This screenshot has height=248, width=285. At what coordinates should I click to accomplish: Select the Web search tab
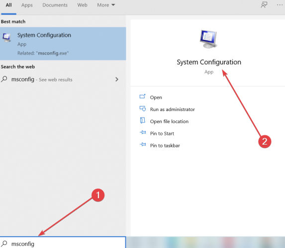click(82, 5)
